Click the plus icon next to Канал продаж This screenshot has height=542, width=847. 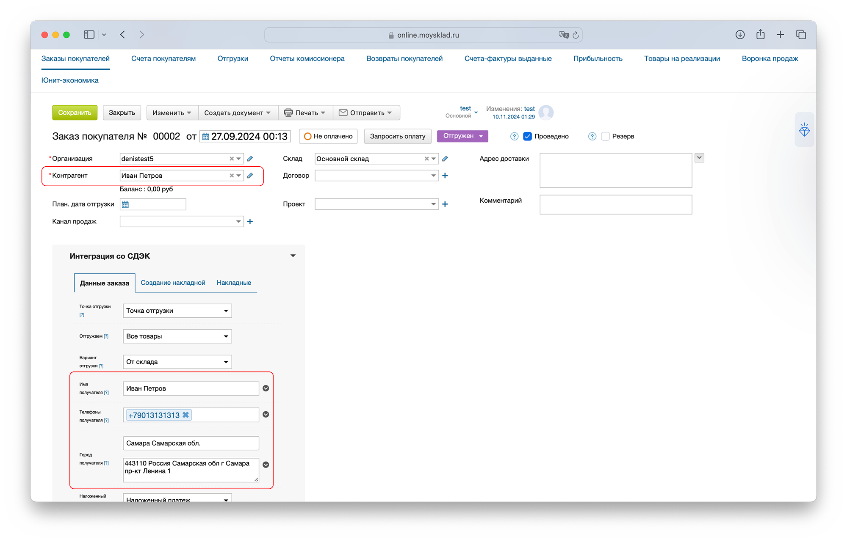pyautogui.click(x=250, y=222)
